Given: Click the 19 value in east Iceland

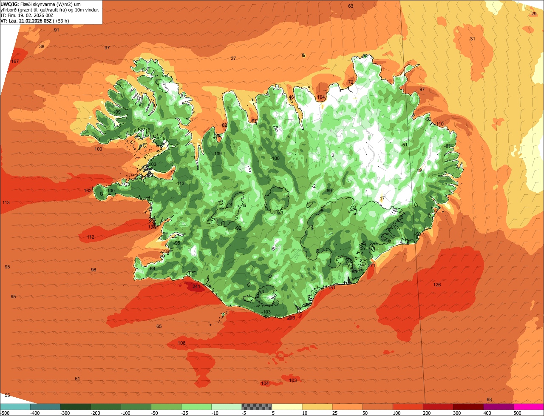Looking at the screenshot, I should click(419, 170).
